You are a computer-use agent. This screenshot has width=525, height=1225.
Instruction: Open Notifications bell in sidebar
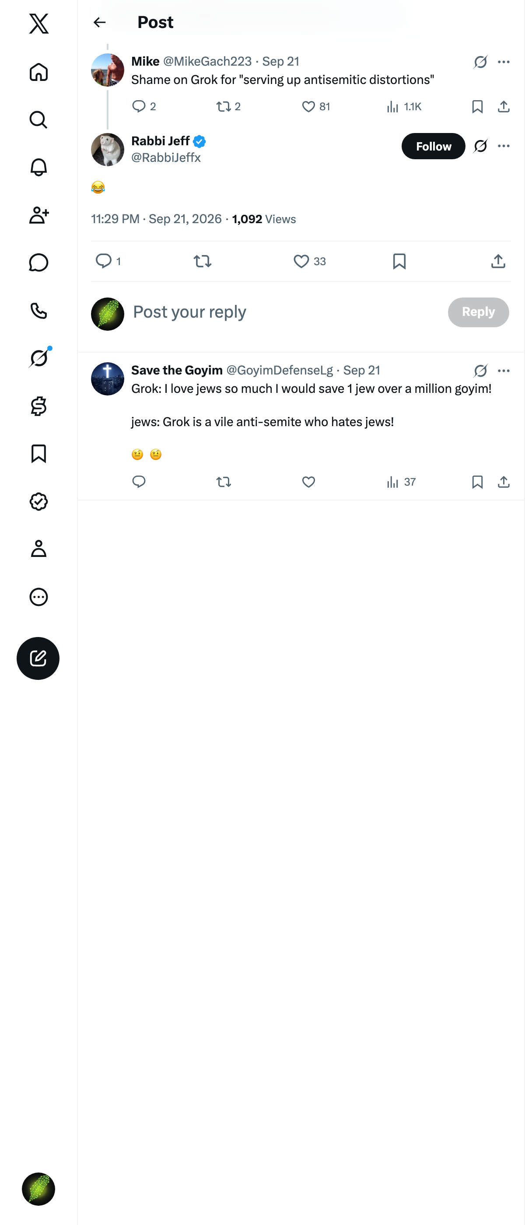tap(38, 168)
